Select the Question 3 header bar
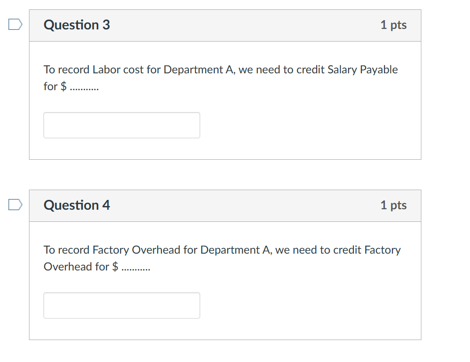The width and height of the screenshot is (470, 362). (225, 25)
